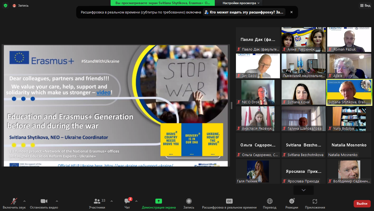Click the muted mic icon beside Ian Gadd

[239, 76]
